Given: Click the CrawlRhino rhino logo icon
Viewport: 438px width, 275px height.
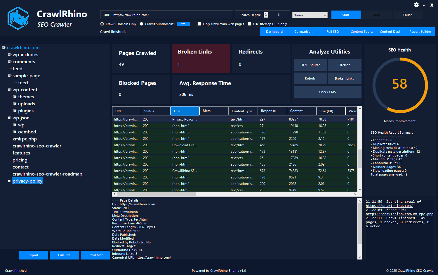Looking at the screenshot, I should [18, 18].
